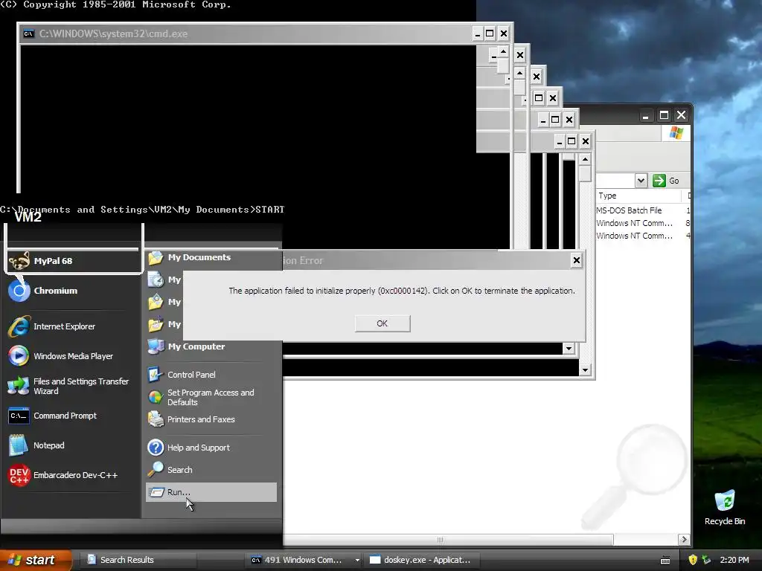
Task: Click the on-screen keyboard tray icon
Action: click(665, 561)
